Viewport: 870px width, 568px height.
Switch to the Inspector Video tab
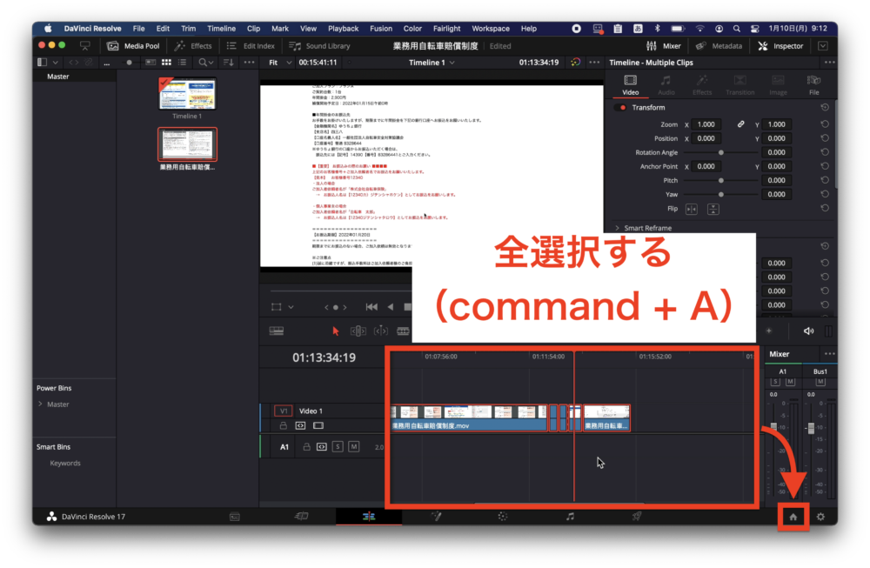[630, 85]
